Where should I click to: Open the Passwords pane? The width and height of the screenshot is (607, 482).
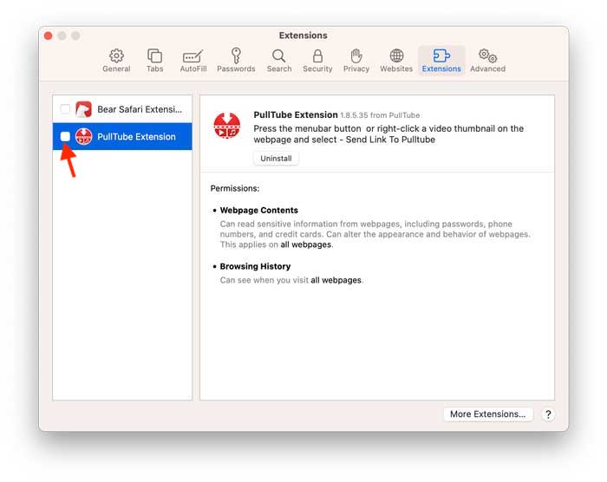click(236, 61)
